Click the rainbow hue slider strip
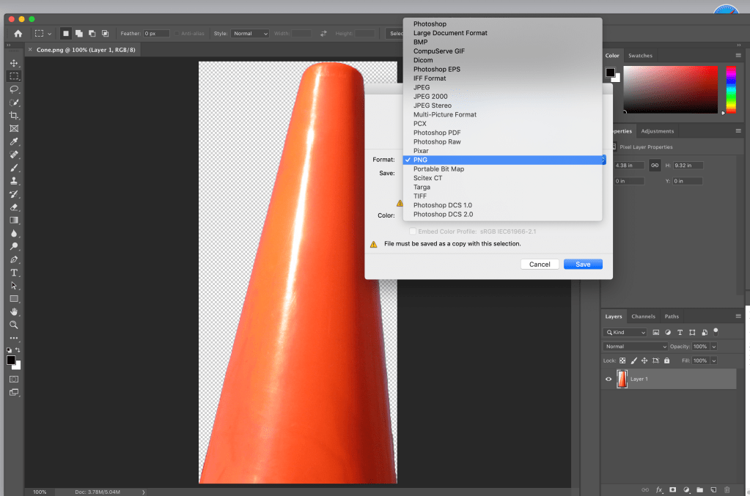Image resolution: width=750 pixels, height=496 pixels. (730, 88)
